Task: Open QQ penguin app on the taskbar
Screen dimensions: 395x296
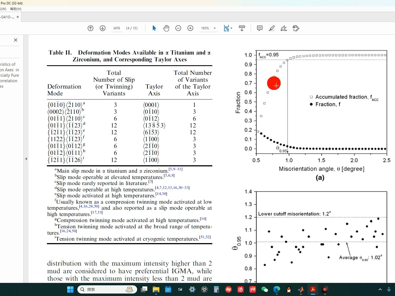Action: point(289,289)
